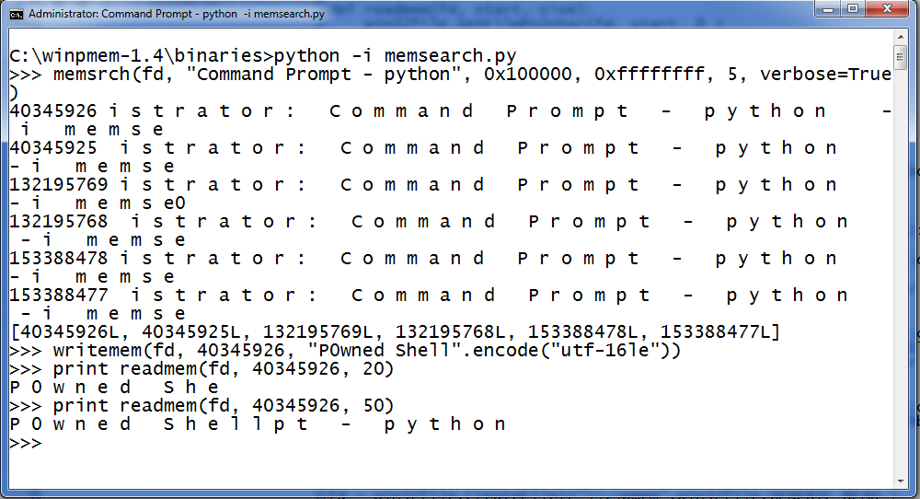920x499 pixels.
Task: Click the 153388477 result line
Action: click(x=429, y=304)
